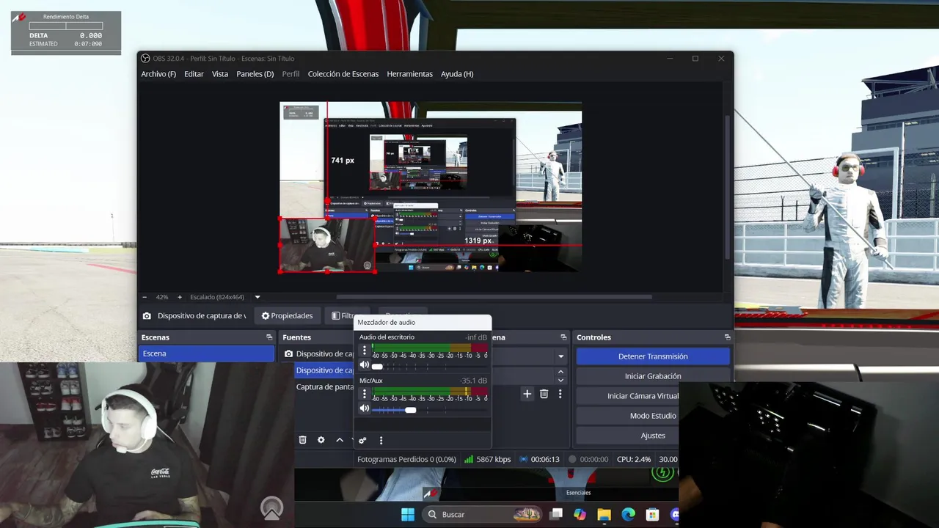Open Mic/Aux three-dot options menu
The width and height of the screenshot is (939, 528).
(365, 394)
